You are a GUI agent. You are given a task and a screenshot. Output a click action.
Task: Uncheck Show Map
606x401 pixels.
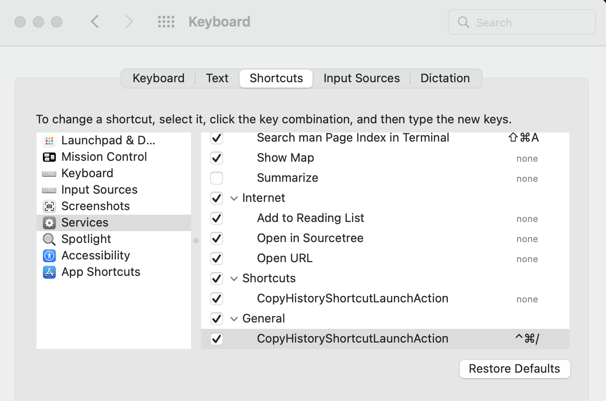pos(216,158)
